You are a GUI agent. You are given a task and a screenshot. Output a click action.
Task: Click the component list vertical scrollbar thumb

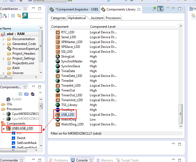point(181,114)
